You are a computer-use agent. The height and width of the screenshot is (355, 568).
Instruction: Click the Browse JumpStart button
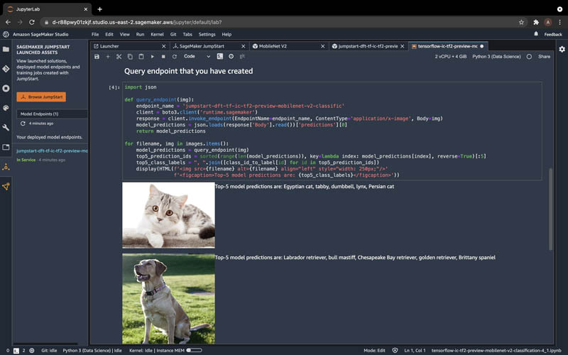pyautogui.click(x=41, y=97)
